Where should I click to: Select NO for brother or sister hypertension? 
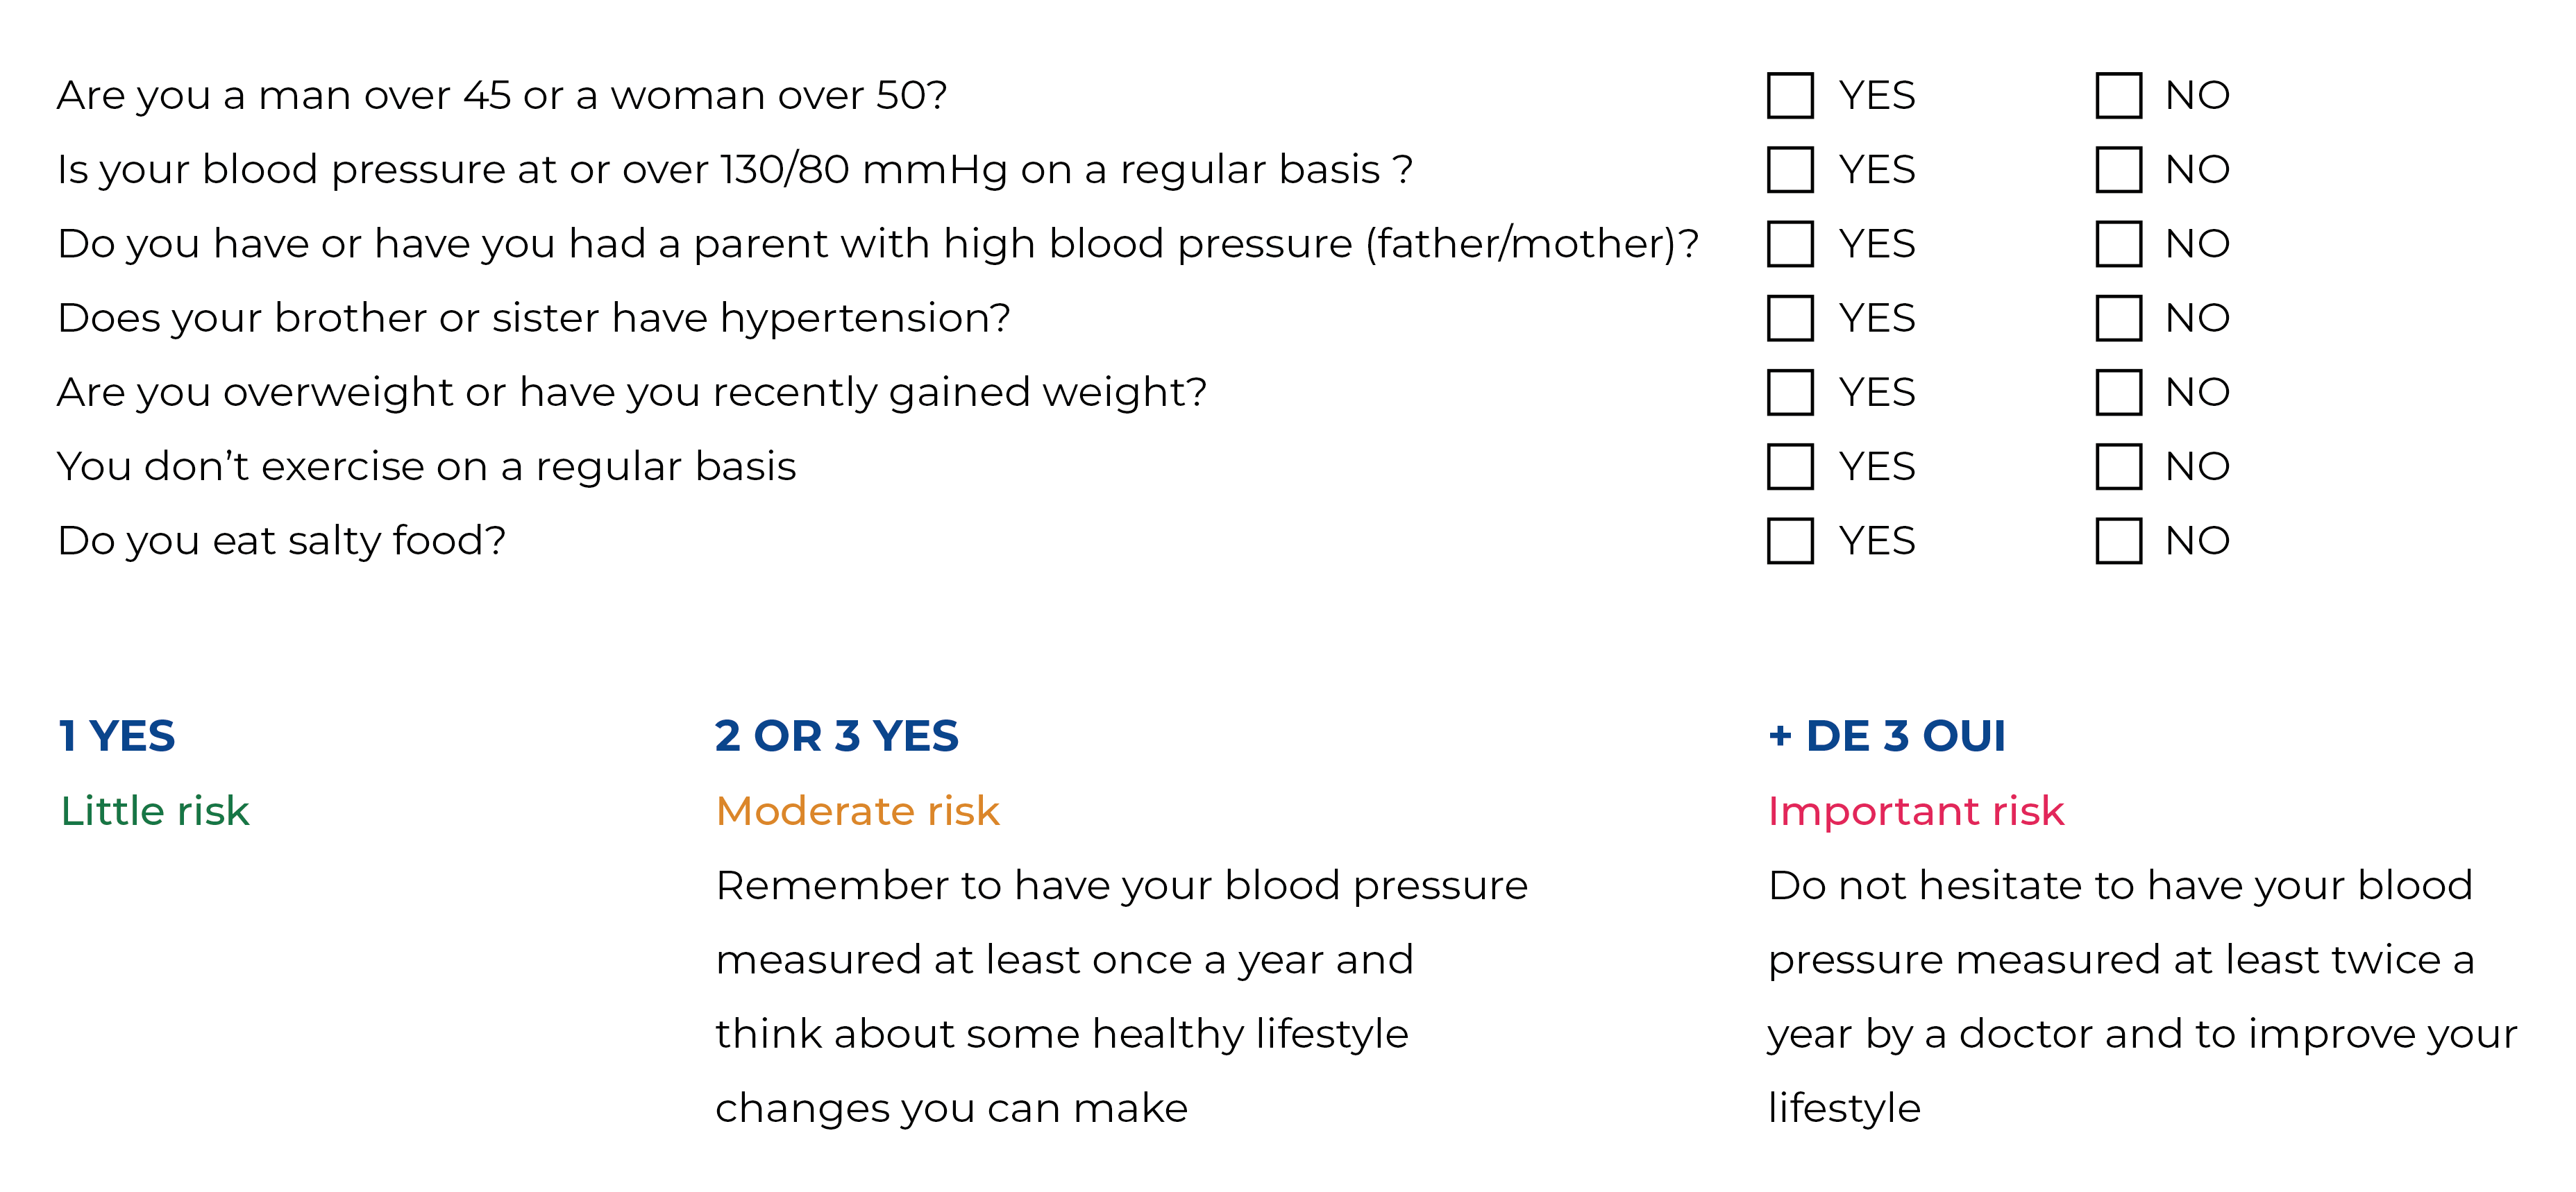[x=2118, y=318]
